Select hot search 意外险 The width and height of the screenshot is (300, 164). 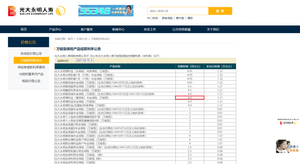pos(180,18)
